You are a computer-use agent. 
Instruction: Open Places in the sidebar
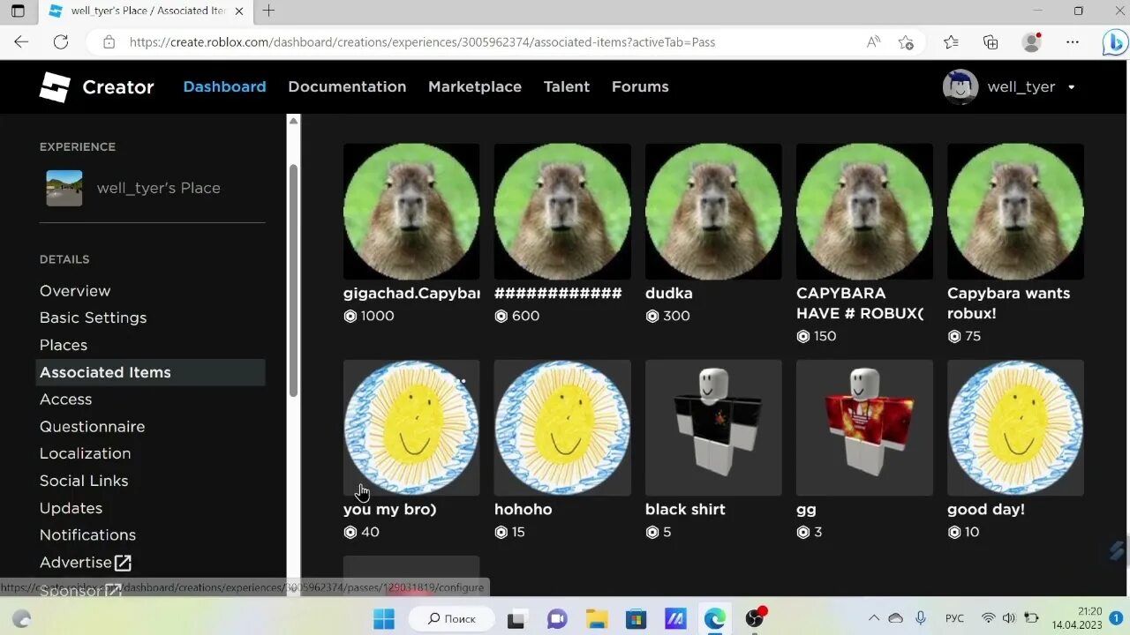(x=64, y=345)
